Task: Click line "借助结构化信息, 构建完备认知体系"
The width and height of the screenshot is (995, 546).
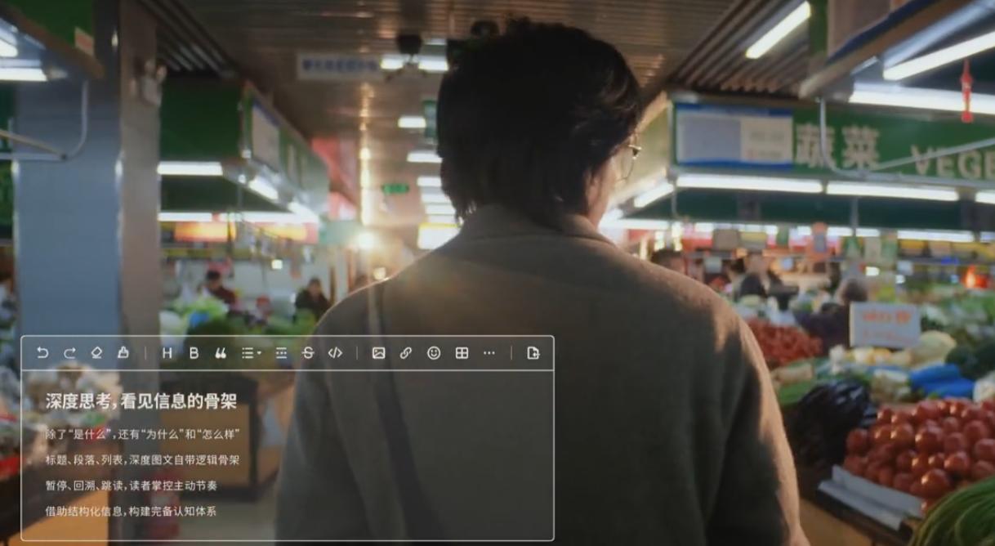Action: 131,512
